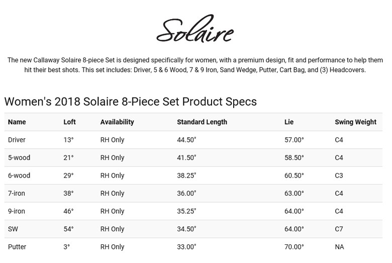Click the Putter lie value 70.00°
This screenshot has width=392, height=263.
point(294,247)
